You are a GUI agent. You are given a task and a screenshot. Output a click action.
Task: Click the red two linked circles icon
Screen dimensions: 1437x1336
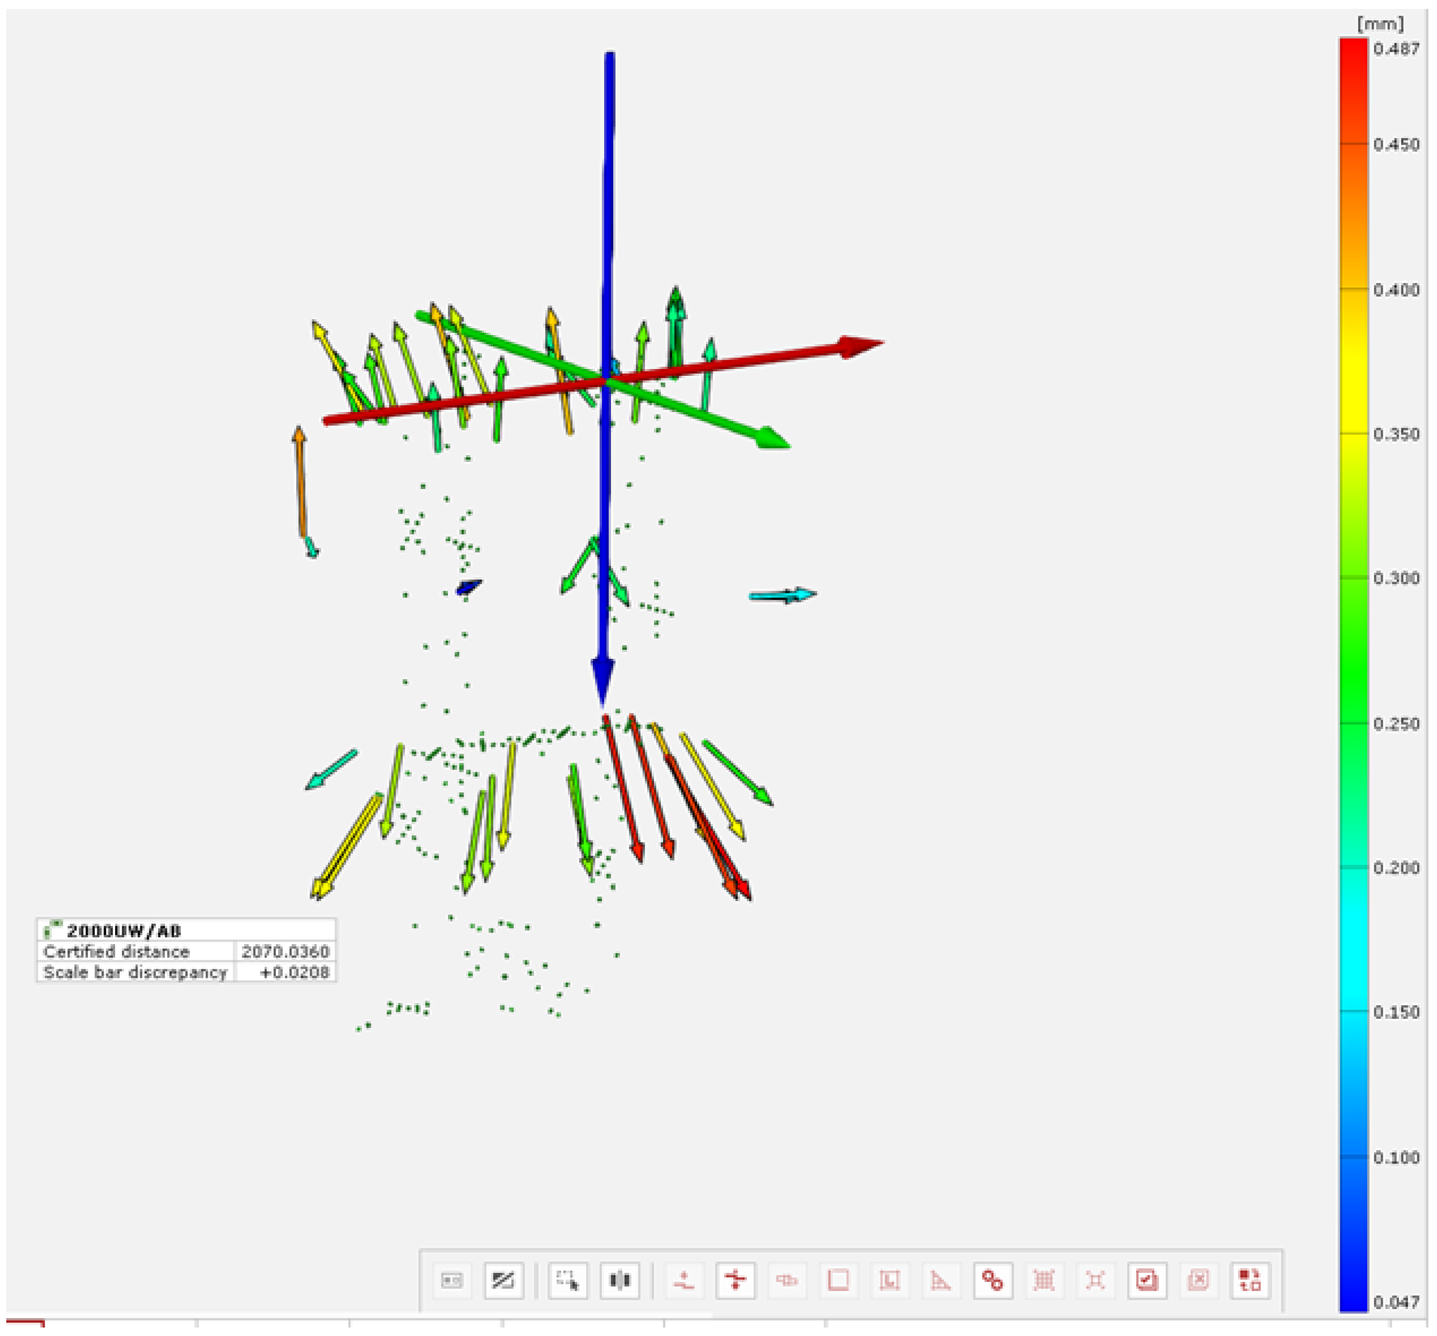click(x=993, y=1281)
